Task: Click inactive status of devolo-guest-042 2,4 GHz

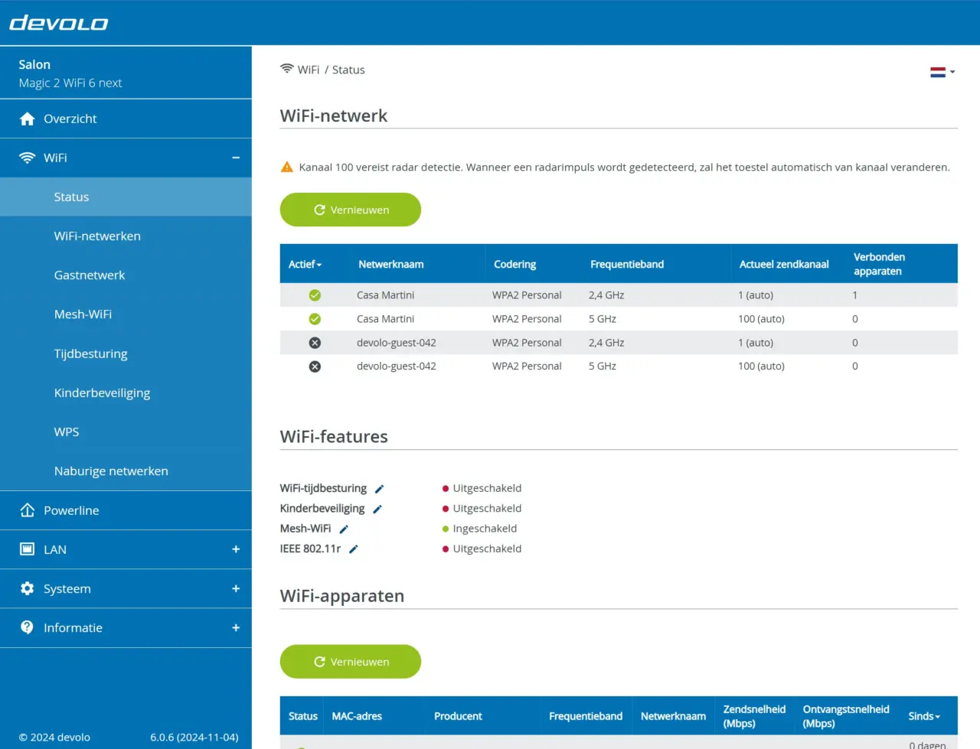Action: tap(315, 343)
